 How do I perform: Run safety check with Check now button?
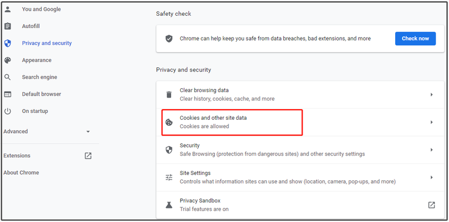coord(415,39)
